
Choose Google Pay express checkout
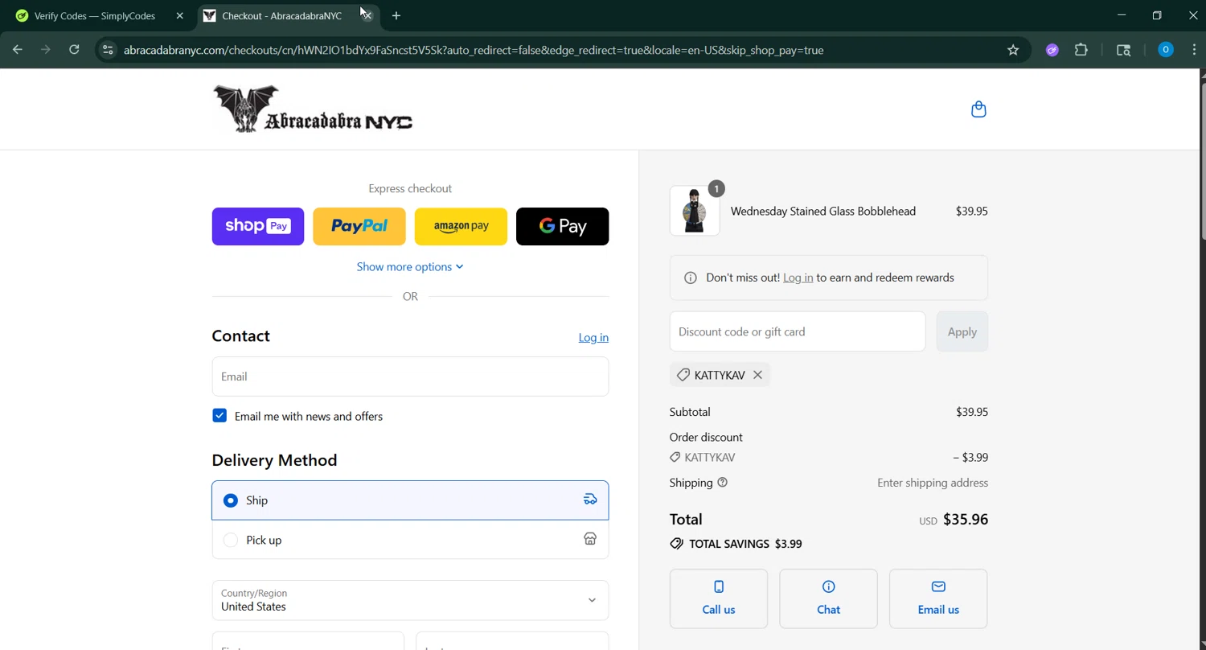pos(562,226)
